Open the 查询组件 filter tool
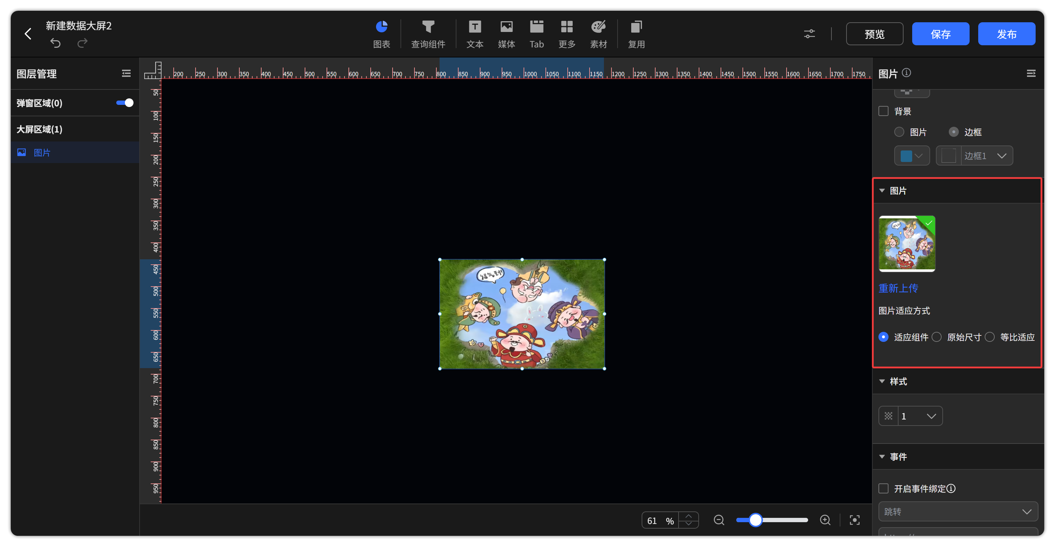Screen dimensions: 1055x543 428,34
